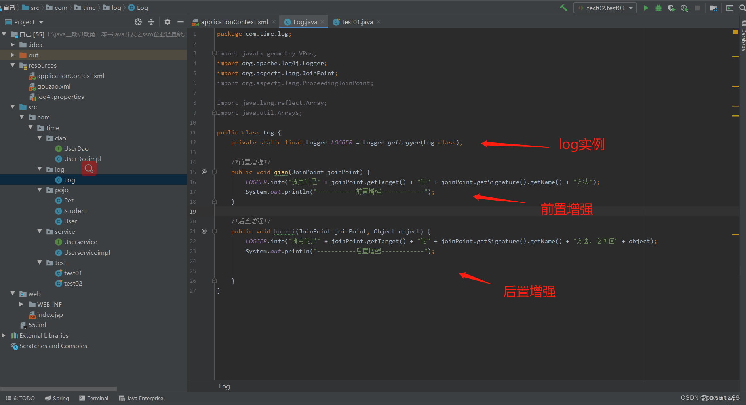Start debugging with the Debug icon
This screenshot has width=746, height=405.
point(658,8)
